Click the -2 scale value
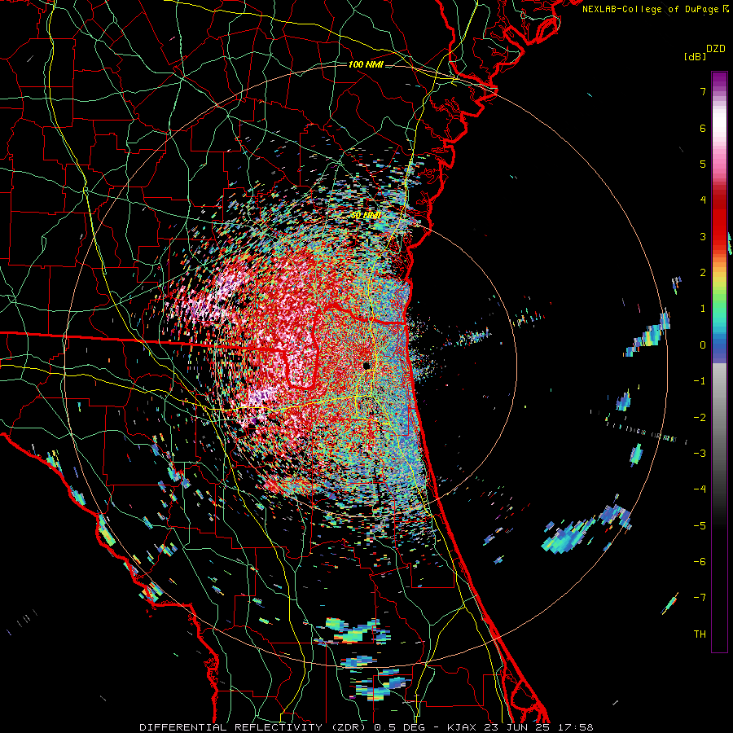This screenshot has height=733, width=733. pos(700,418)
